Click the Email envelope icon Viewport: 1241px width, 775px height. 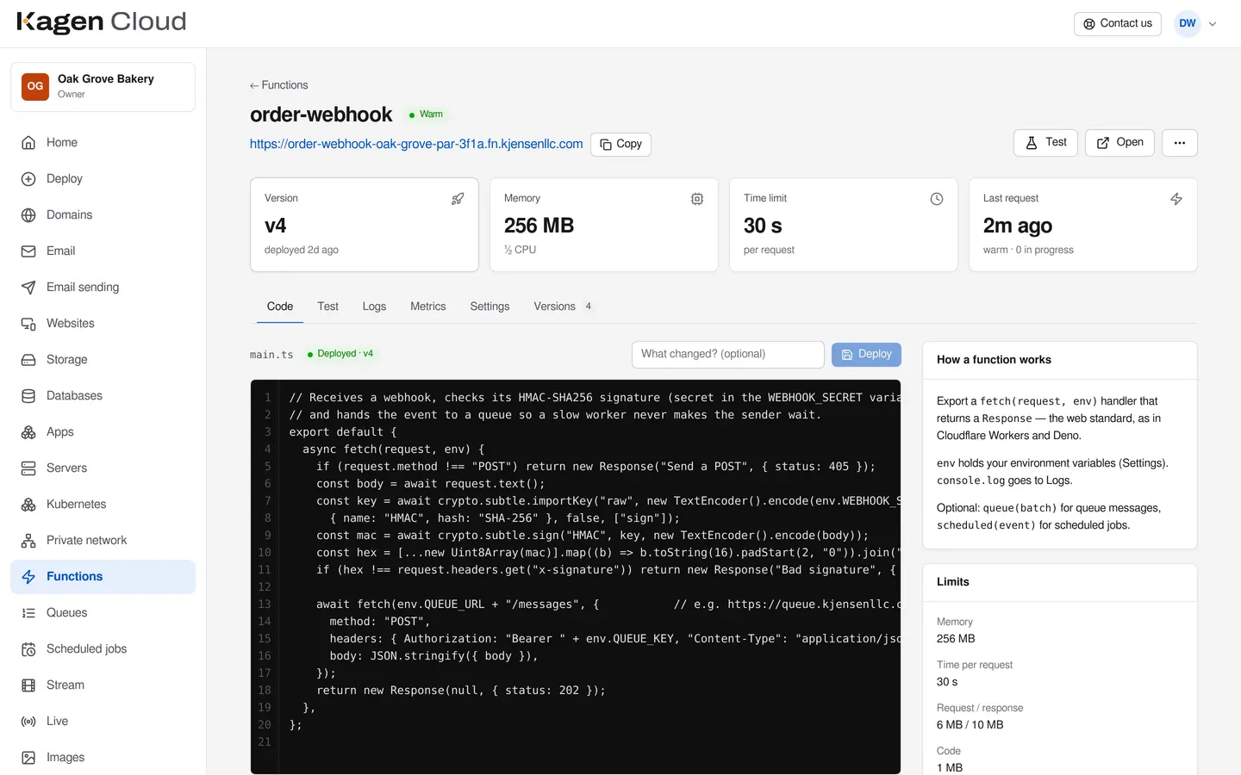click(28, 251)
